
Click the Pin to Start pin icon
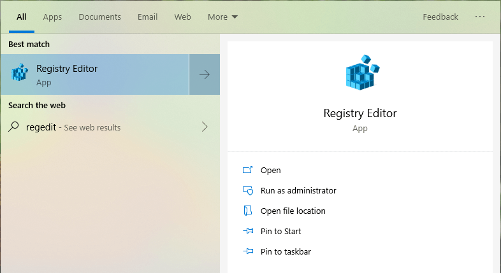coord(248,231)
